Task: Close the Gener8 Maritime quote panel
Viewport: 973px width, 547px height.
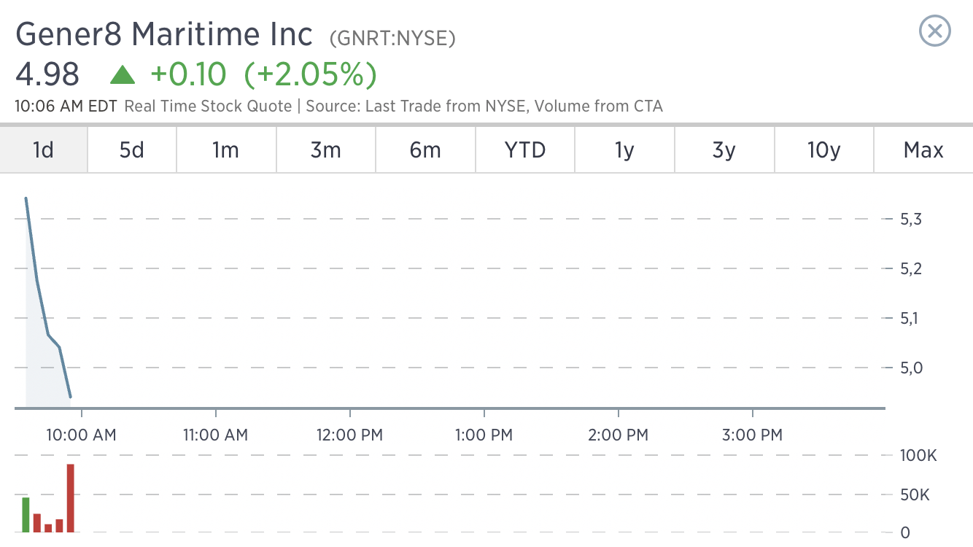Action: pos(935,31)
